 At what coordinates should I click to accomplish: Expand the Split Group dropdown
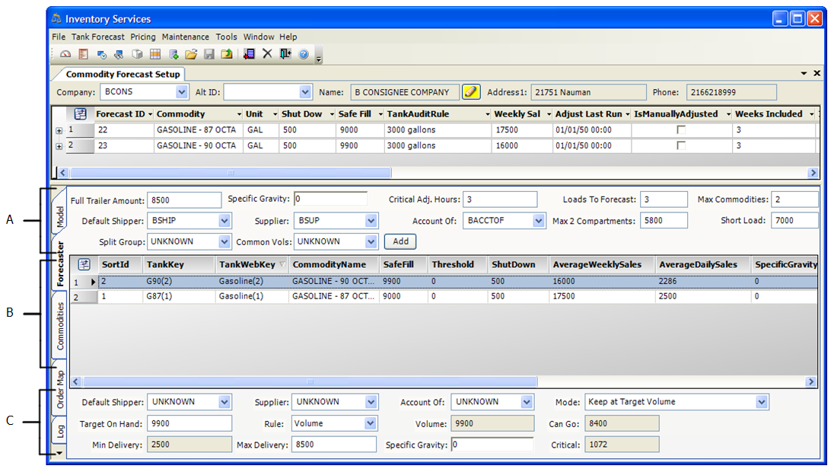coord(224,241)
